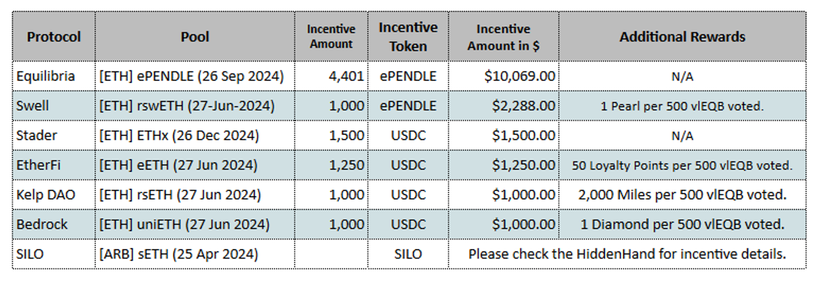Click the 1 Pearl per 500 vlEQB reward

[x=682, y=106]
